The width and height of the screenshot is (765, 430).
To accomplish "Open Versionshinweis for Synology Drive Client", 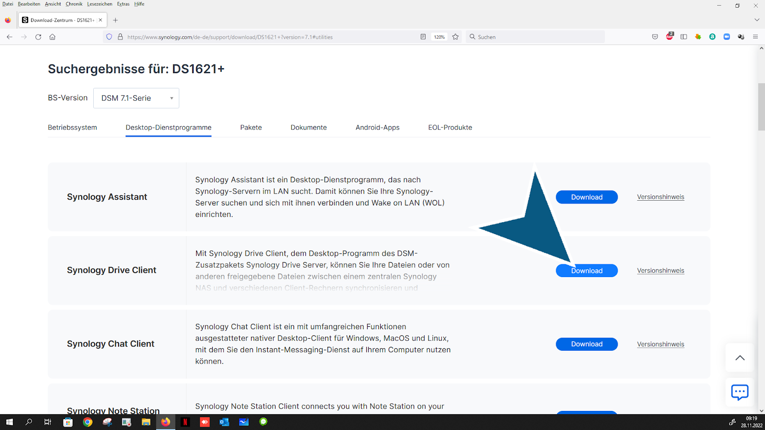I will point(660,270).
